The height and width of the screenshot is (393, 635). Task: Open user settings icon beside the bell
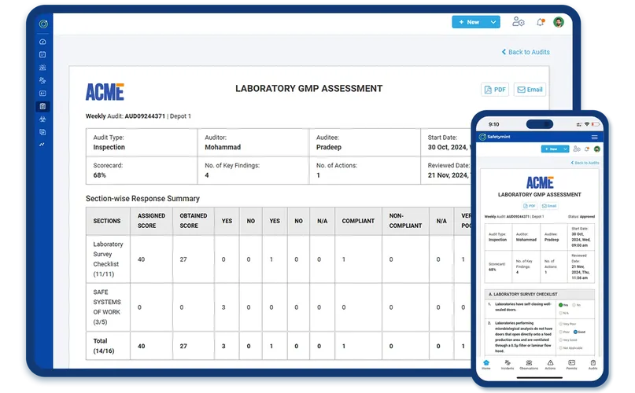click(x=519, y=22)
